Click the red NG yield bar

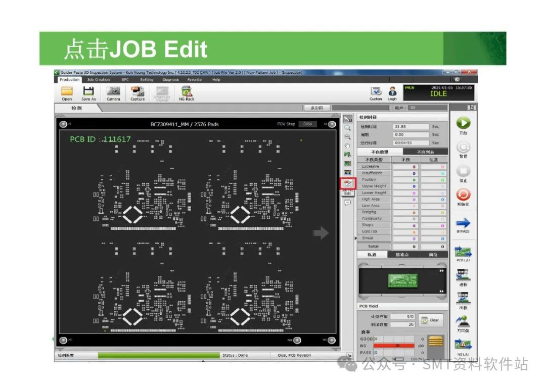pos(394,346)
